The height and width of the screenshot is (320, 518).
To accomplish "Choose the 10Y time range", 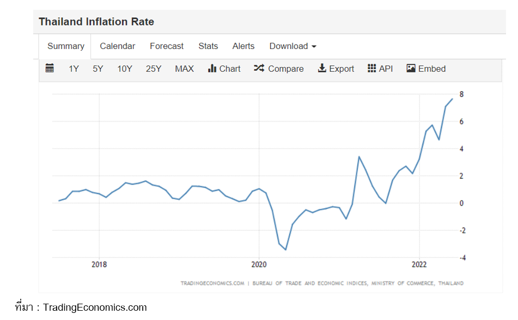I will [125, 69].
